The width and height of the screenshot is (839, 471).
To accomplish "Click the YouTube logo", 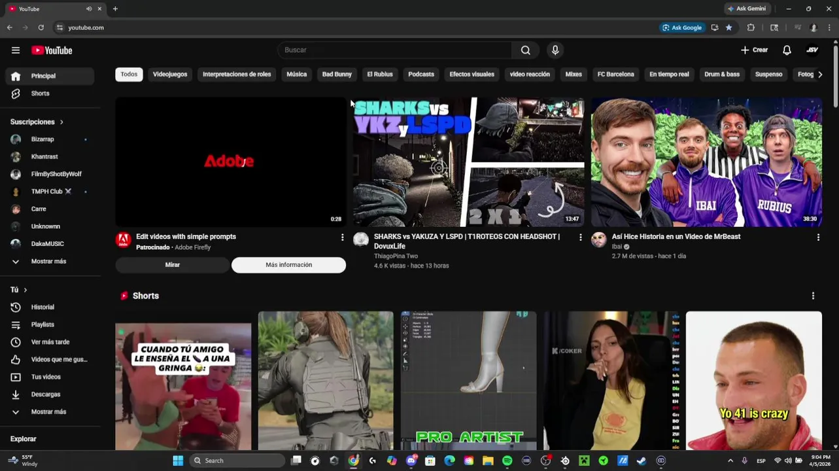I will [52, 50].
